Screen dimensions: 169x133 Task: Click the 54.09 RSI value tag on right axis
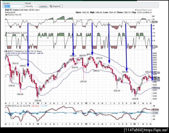(x=155, y=22)
